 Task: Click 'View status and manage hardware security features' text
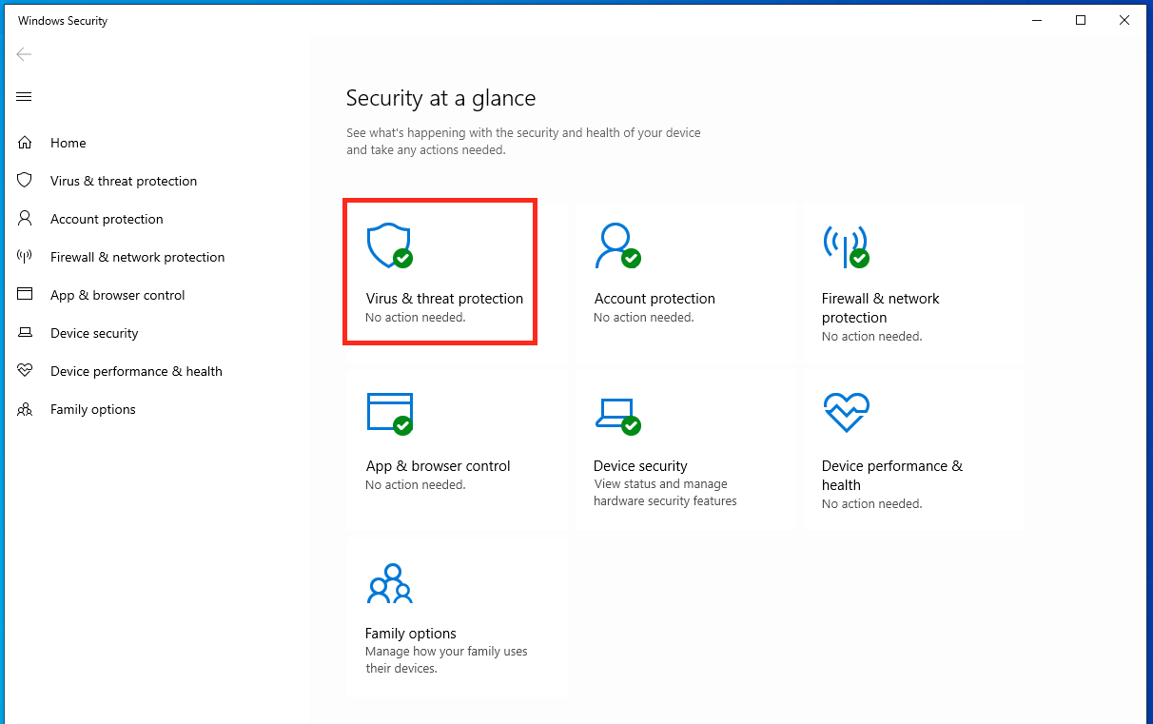click(665, 493)
